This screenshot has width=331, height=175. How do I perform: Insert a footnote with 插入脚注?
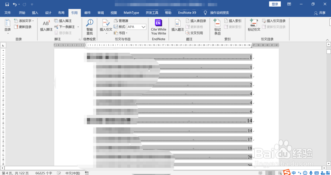(46, 26)
